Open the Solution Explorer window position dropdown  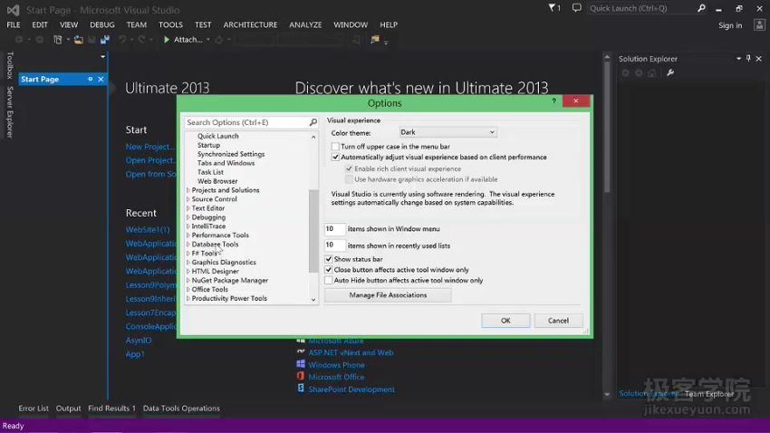738,58
